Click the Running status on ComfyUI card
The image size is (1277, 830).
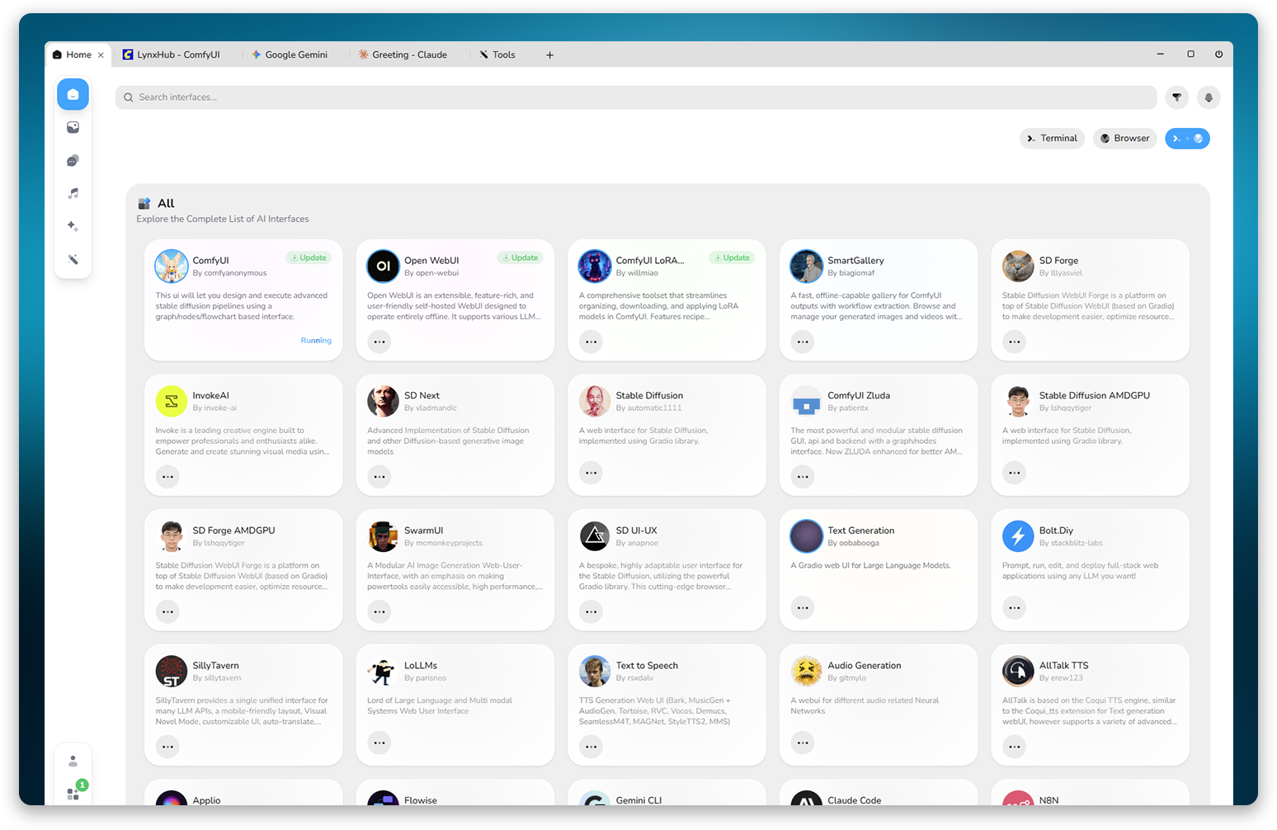click(x=316, y=340)
